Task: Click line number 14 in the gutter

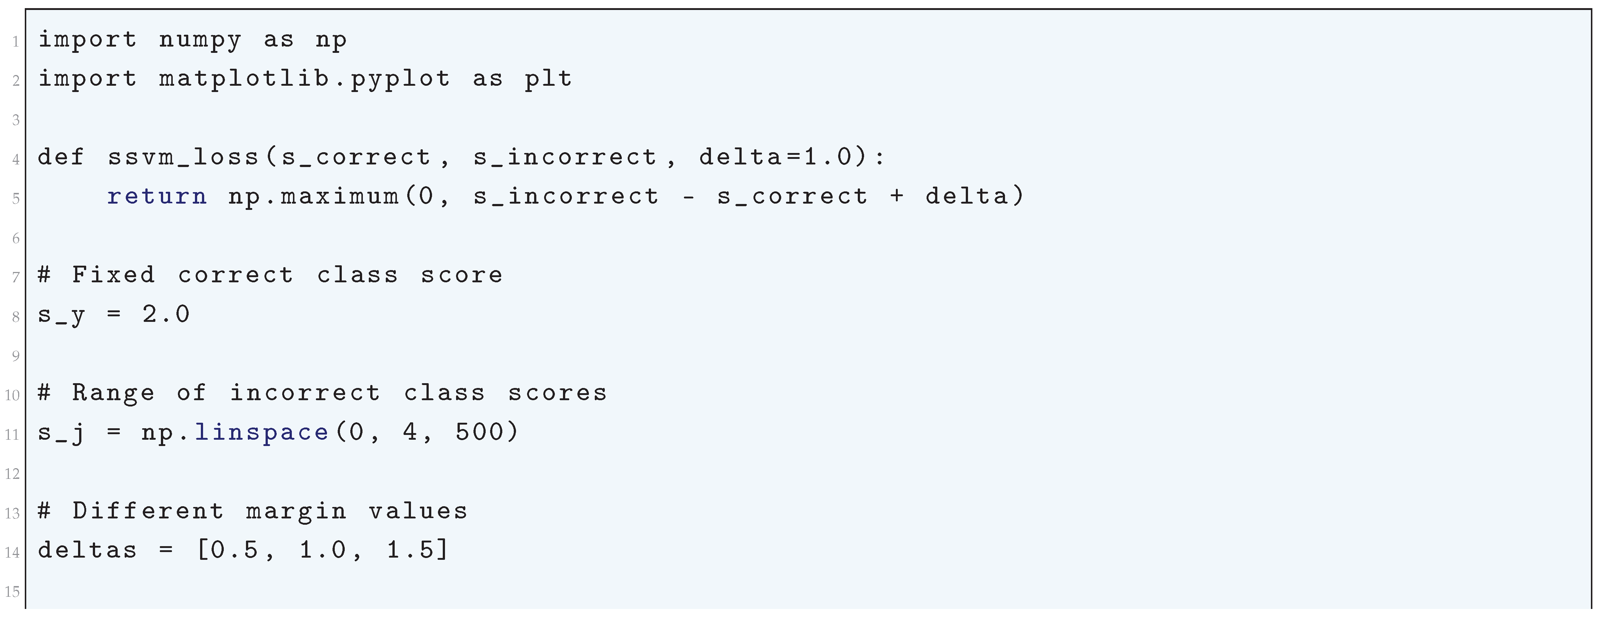Action: (x=13, y=553)
